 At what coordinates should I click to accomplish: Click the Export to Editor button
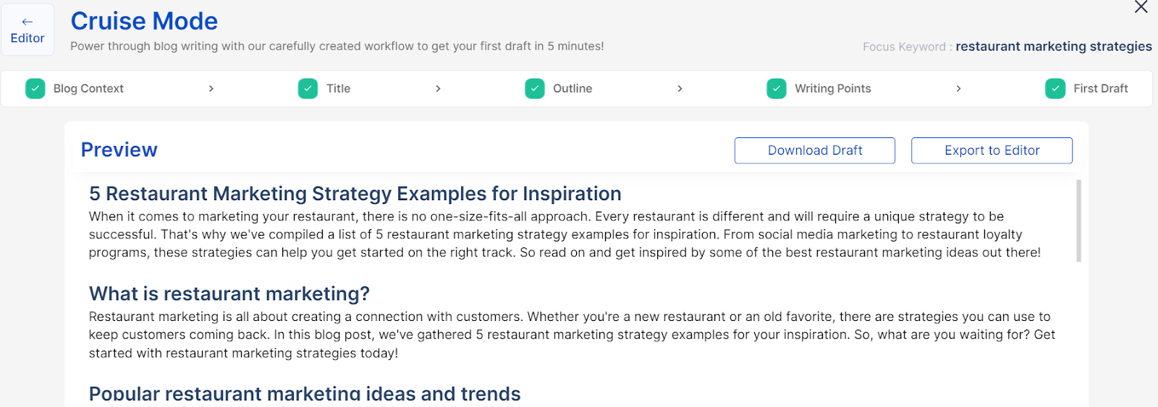pos(992,150)
